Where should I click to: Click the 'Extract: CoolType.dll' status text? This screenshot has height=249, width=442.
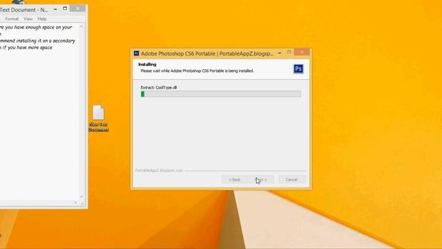[x=159, y=88]
